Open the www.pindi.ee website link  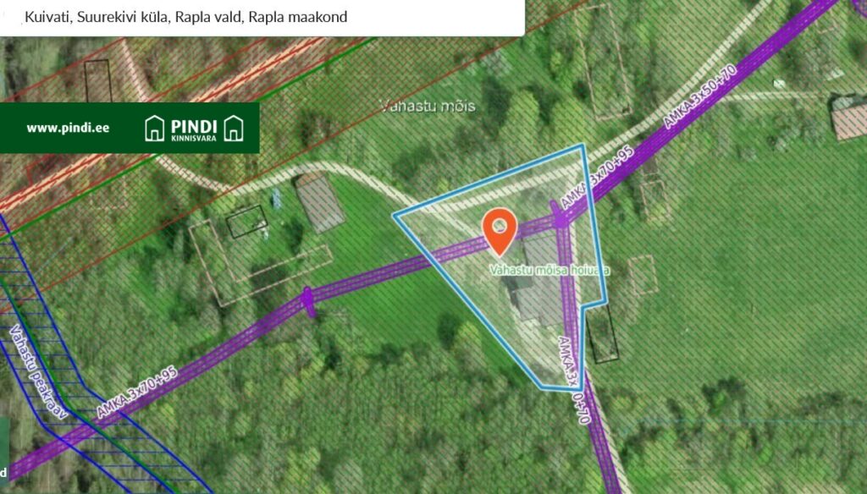pyautogui.click(x=68, y=129)
